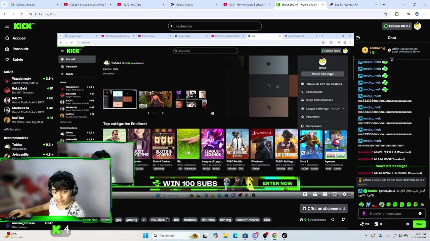Open the Chrome profile icon
Screen dimensions: 430x241
[417, 14]
